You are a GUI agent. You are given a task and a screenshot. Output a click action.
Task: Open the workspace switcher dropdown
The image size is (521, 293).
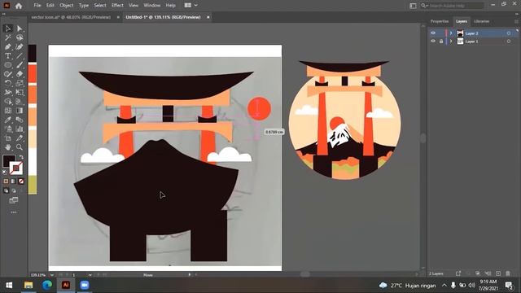coord(191,6)
